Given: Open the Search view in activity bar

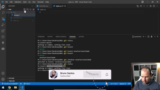Looking at the screenshot, I should [3, 13].
